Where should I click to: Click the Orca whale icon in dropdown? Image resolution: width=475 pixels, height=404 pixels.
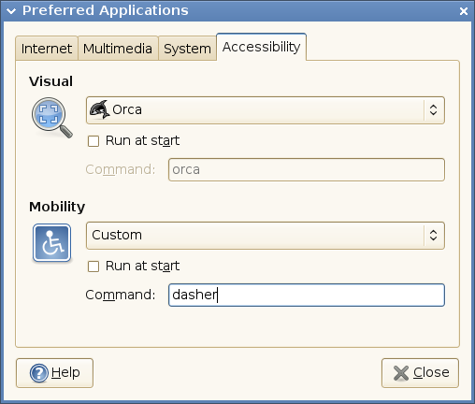[99, 109]
